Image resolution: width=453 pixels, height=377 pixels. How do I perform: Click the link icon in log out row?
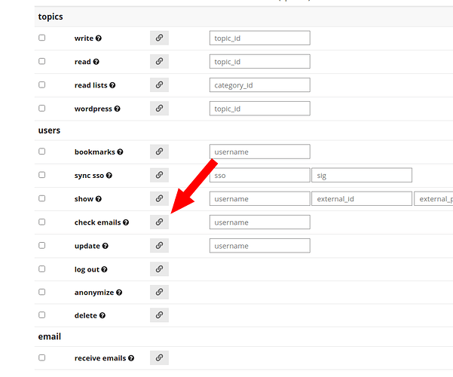tap(159, 269)
